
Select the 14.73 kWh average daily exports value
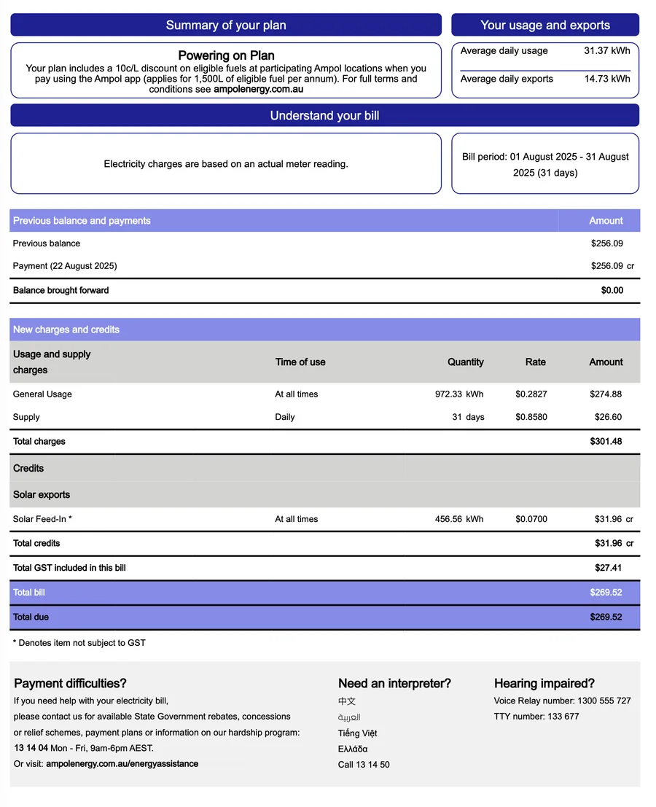pyautogui.click(x=607, y=79)
